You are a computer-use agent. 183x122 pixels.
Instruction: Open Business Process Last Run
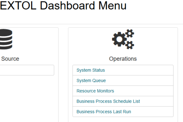pyautogui.click(x=104, y=112)
